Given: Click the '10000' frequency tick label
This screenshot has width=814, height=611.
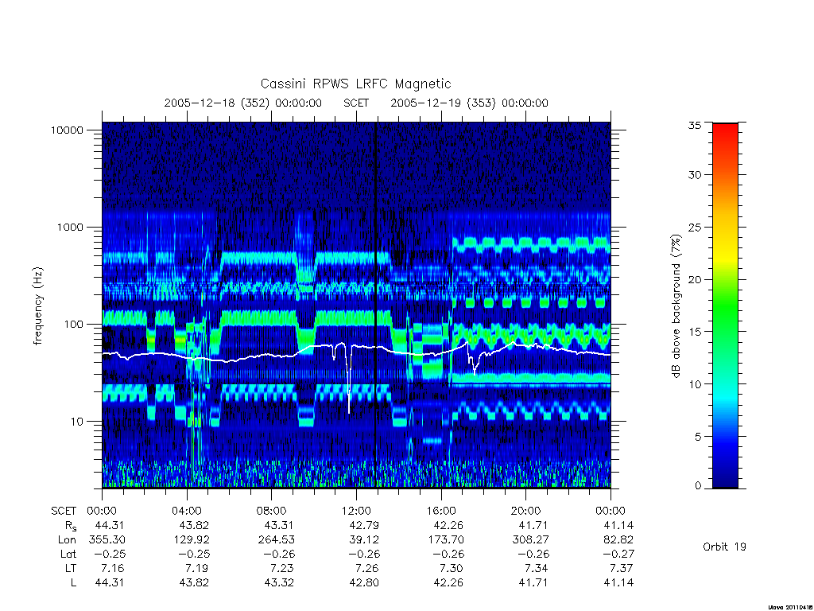Looking at the screenshot, I should coord(67,130).
